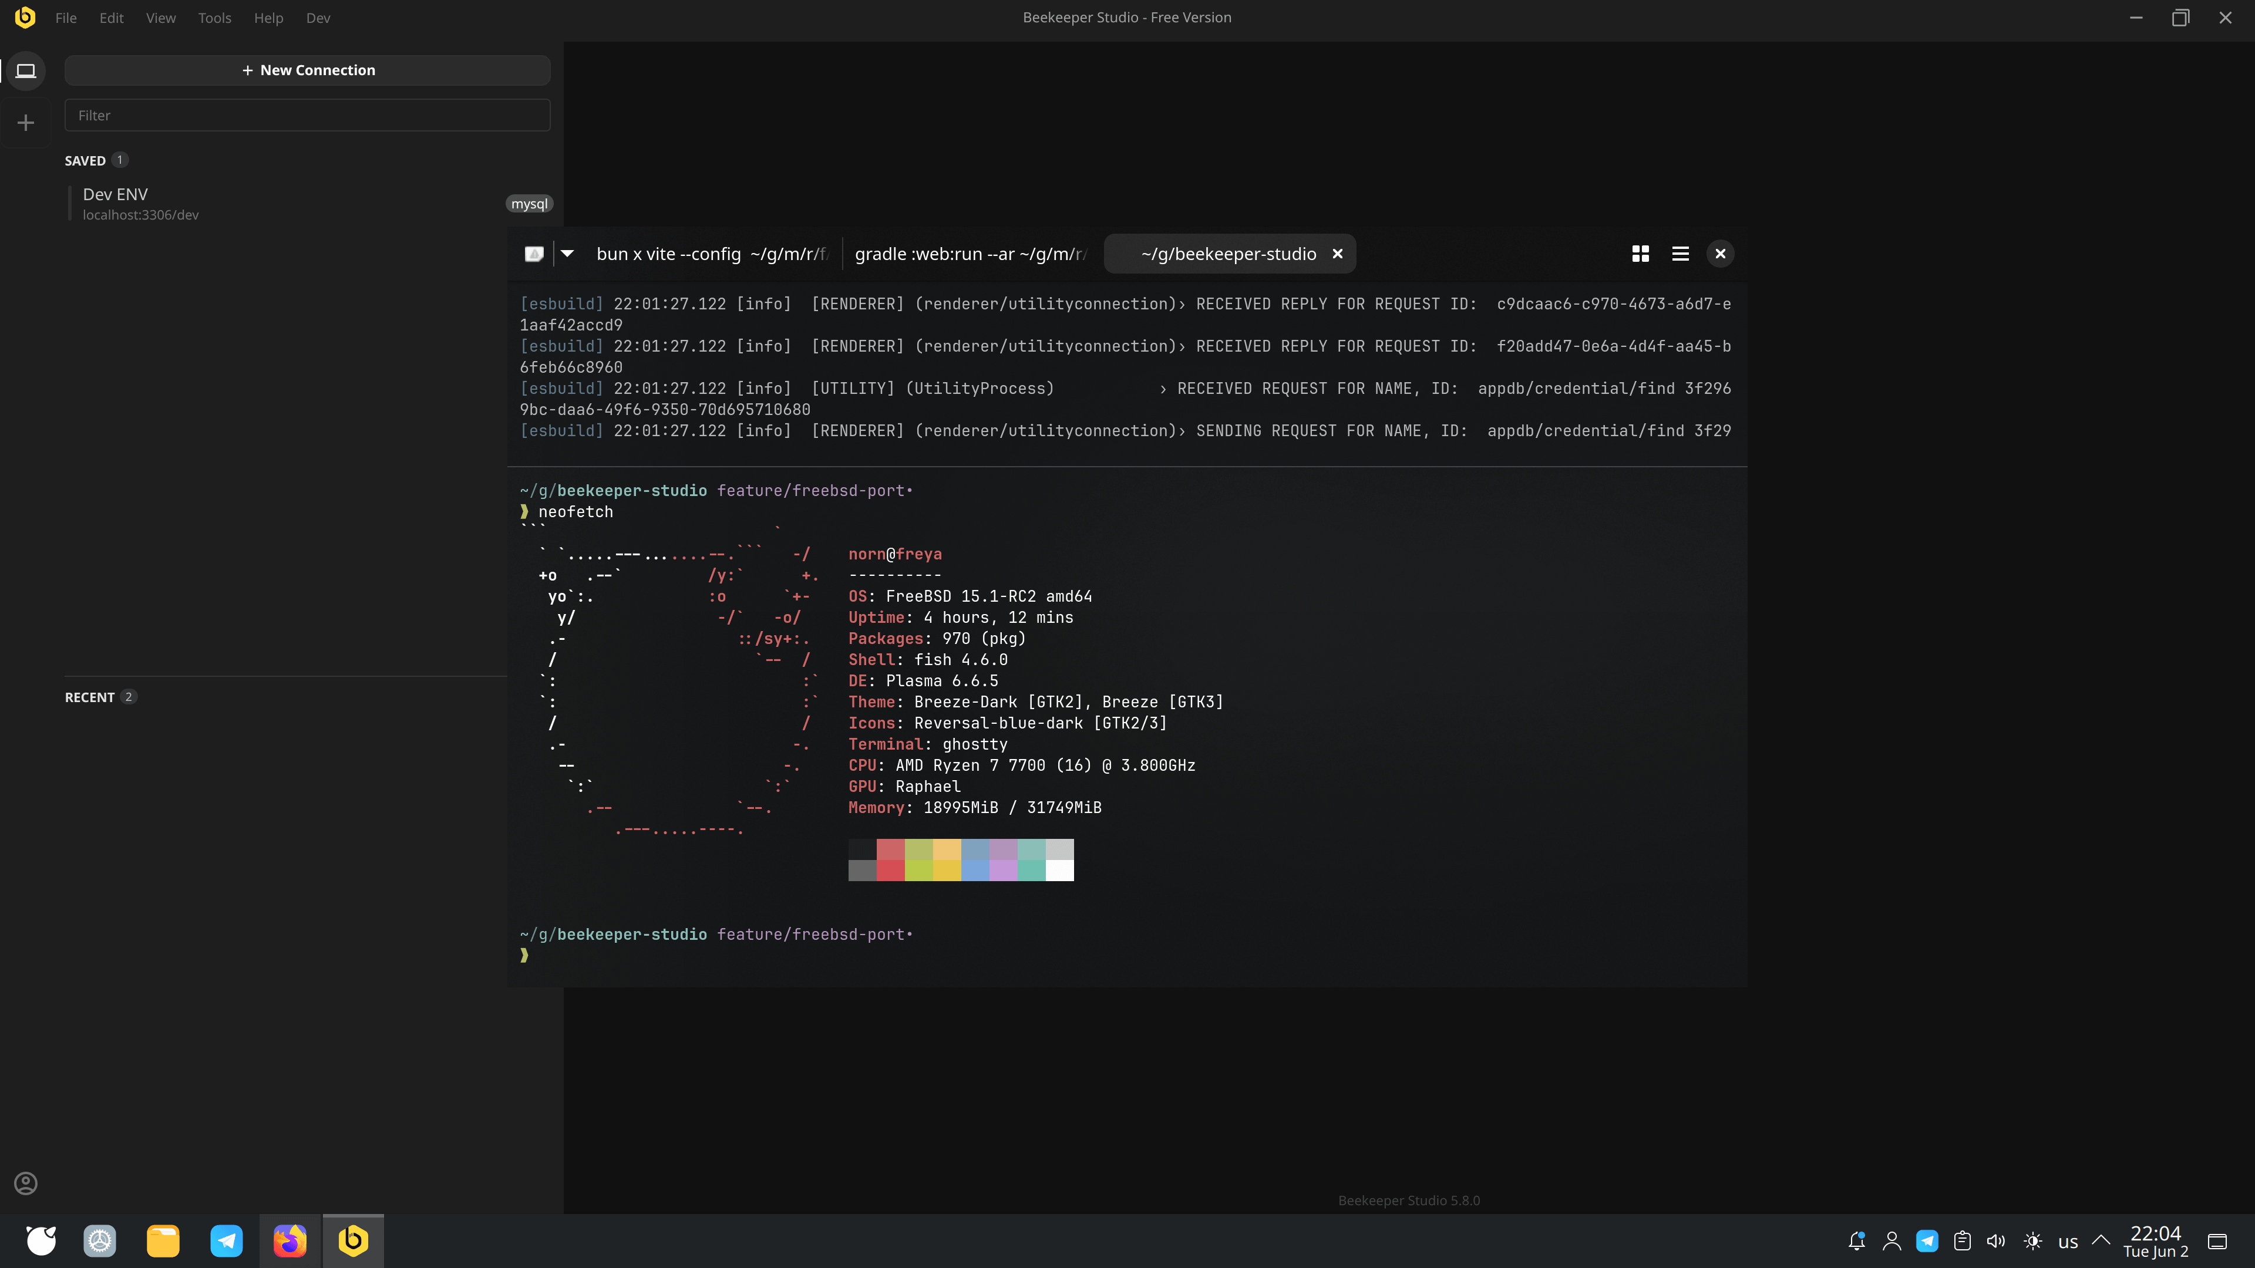The width and height of the screenshot is (2255, 1268).
Task: Click the Beekeeper Studio taskbar icon
Action: click(x=353, y=1240)
